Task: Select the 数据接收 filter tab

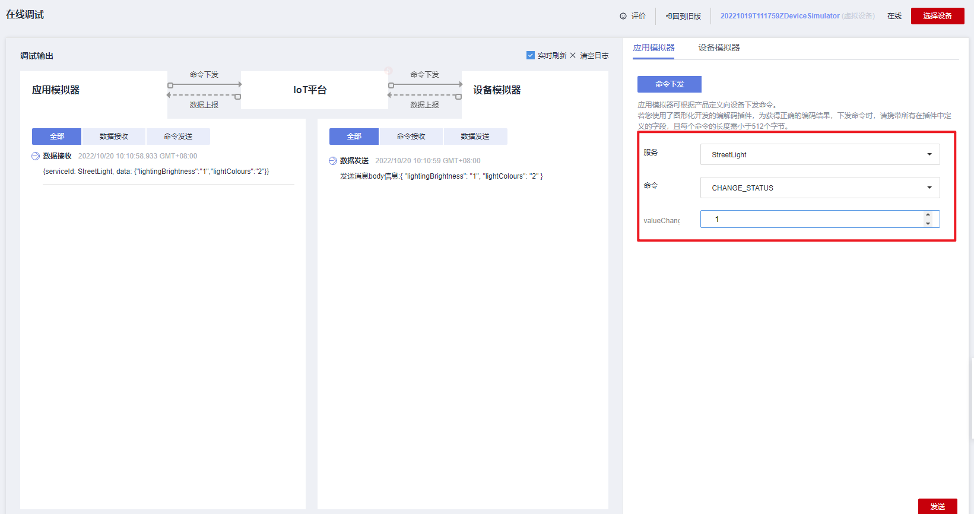Action: (114, 137)
